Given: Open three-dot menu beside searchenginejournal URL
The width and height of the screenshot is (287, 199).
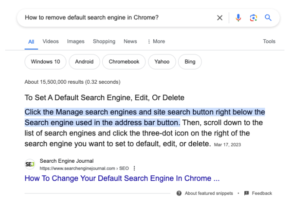Looking at the screenshot, I should click(x=134, y=168).
